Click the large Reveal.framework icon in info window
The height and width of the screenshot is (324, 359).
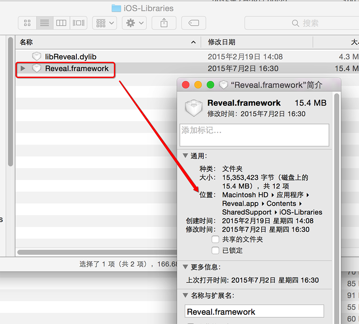[x=194, y=108]
